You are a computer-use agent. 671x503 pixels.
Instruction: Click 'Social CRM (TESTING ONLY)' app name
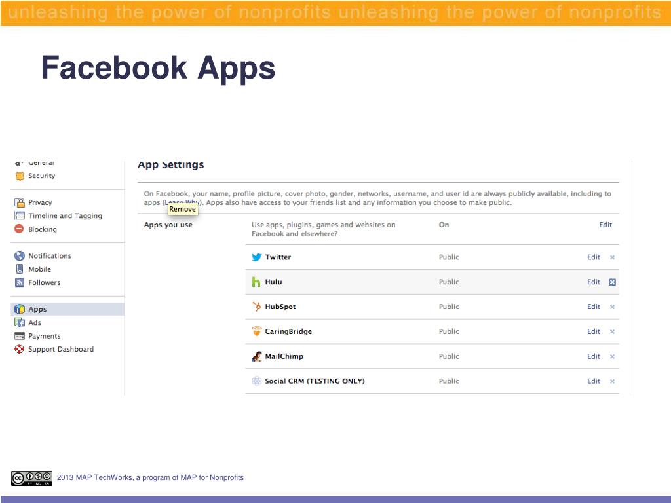pos(315,381)
